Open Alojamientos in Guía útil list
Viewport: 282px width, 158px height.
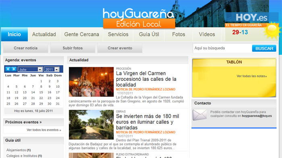tap(16, 150)
